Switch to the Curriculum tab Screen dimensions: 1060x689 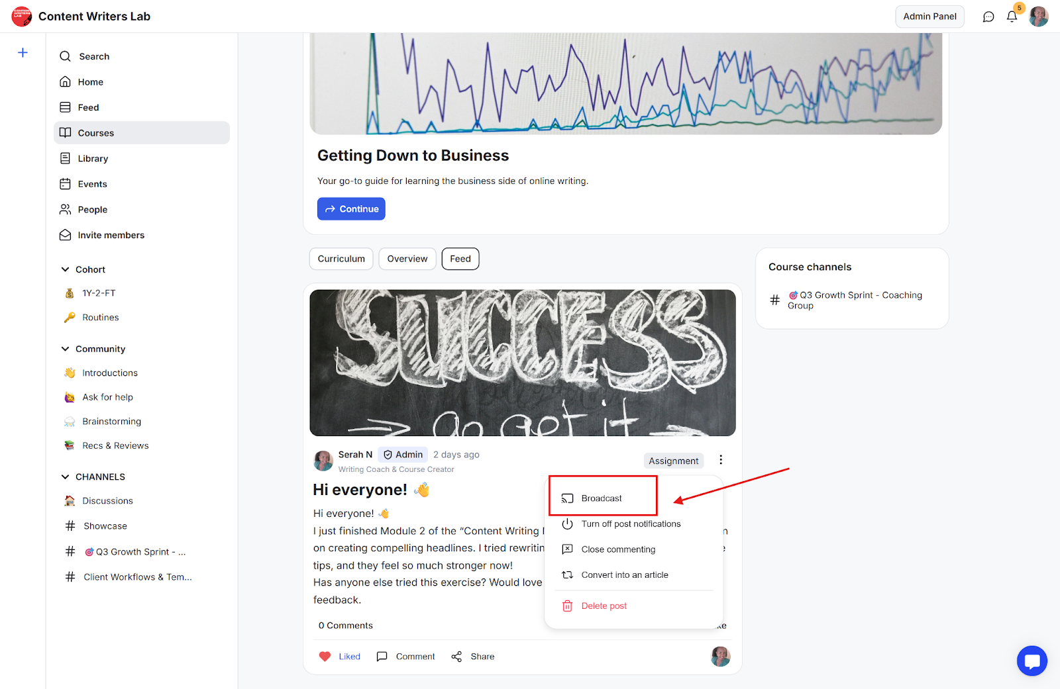click(x=341, y=259)
